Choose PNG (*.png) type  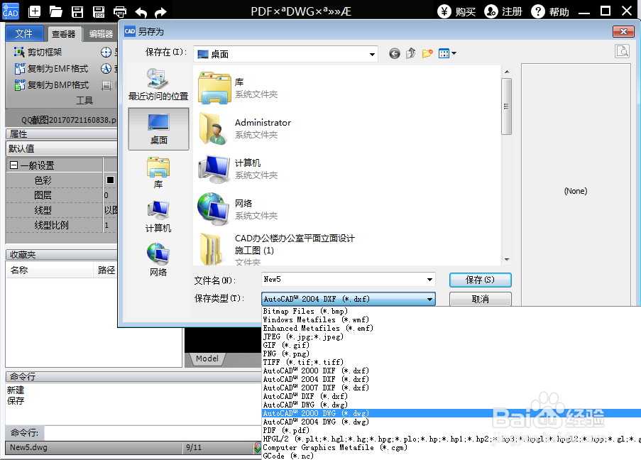(451, 354)
